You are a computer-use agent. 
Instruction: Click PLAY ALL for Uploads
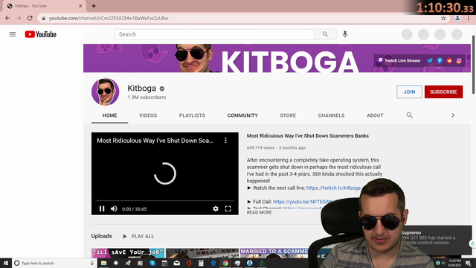tap(138, 236)
